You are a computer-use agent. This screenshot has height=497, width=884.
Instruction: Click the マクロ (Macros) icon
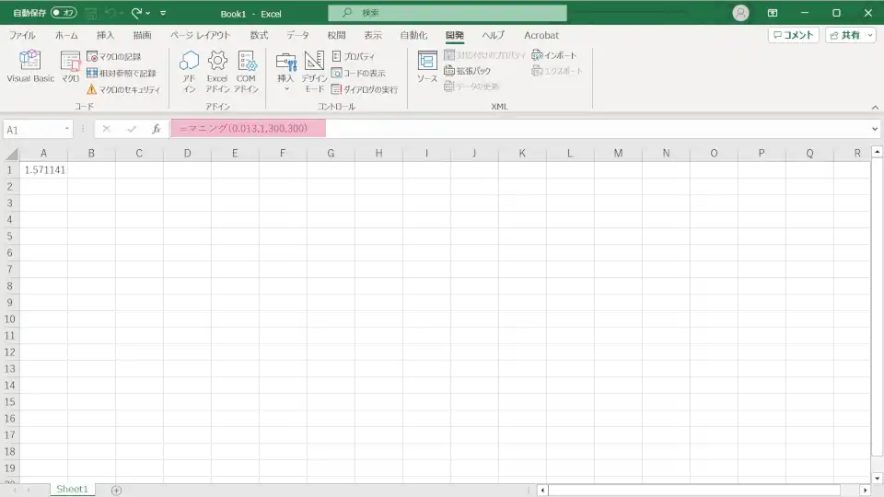pos(71,66)
